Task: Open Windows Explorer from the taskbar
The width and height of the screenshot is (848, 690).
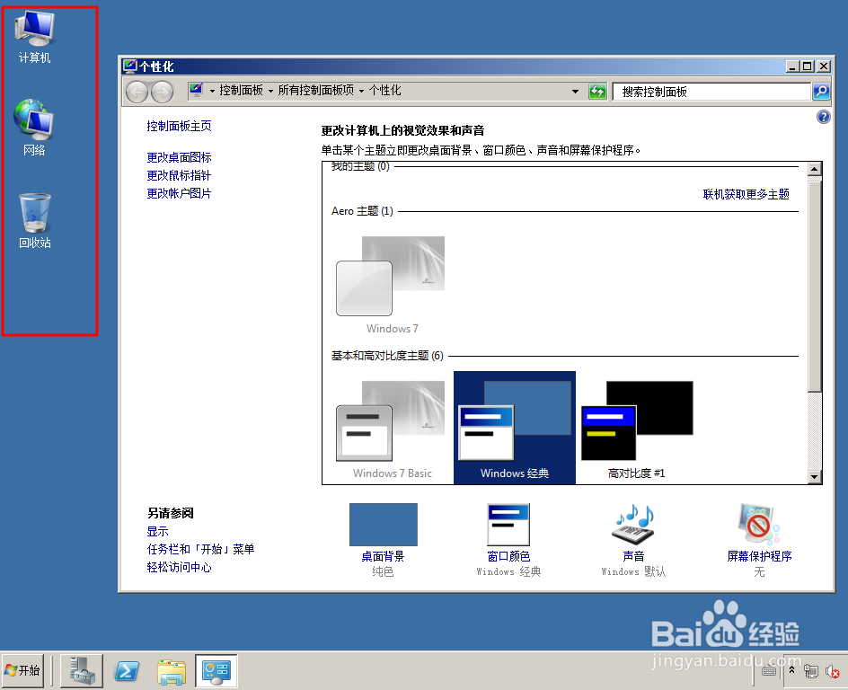Action: (172, 672)
